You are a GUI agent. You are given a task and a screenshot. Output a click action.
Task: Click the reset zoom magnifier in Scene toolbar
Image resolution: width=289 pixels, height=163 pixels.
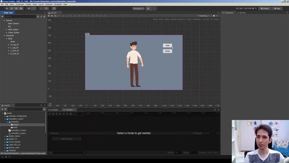55,16
